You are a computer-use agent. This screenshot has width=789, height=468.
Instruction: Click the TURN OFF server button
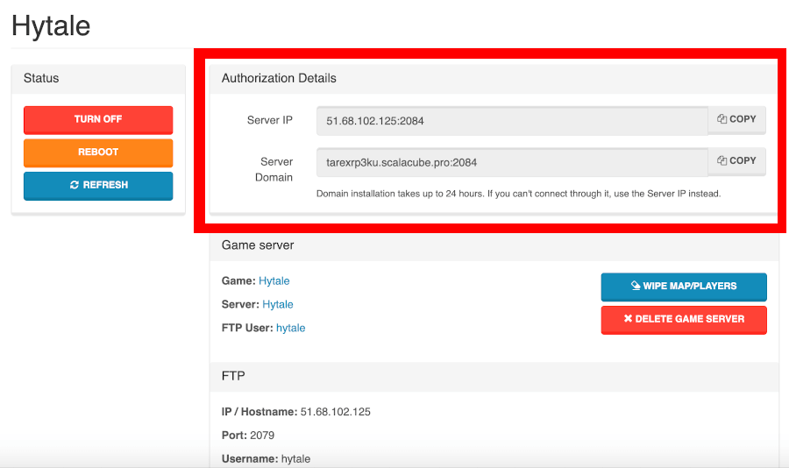coord(98,120)
